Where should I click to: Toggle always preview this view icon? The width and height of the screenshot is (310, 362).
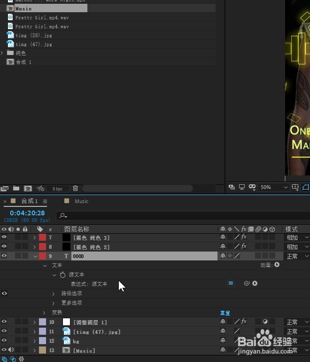click(232, 187)
